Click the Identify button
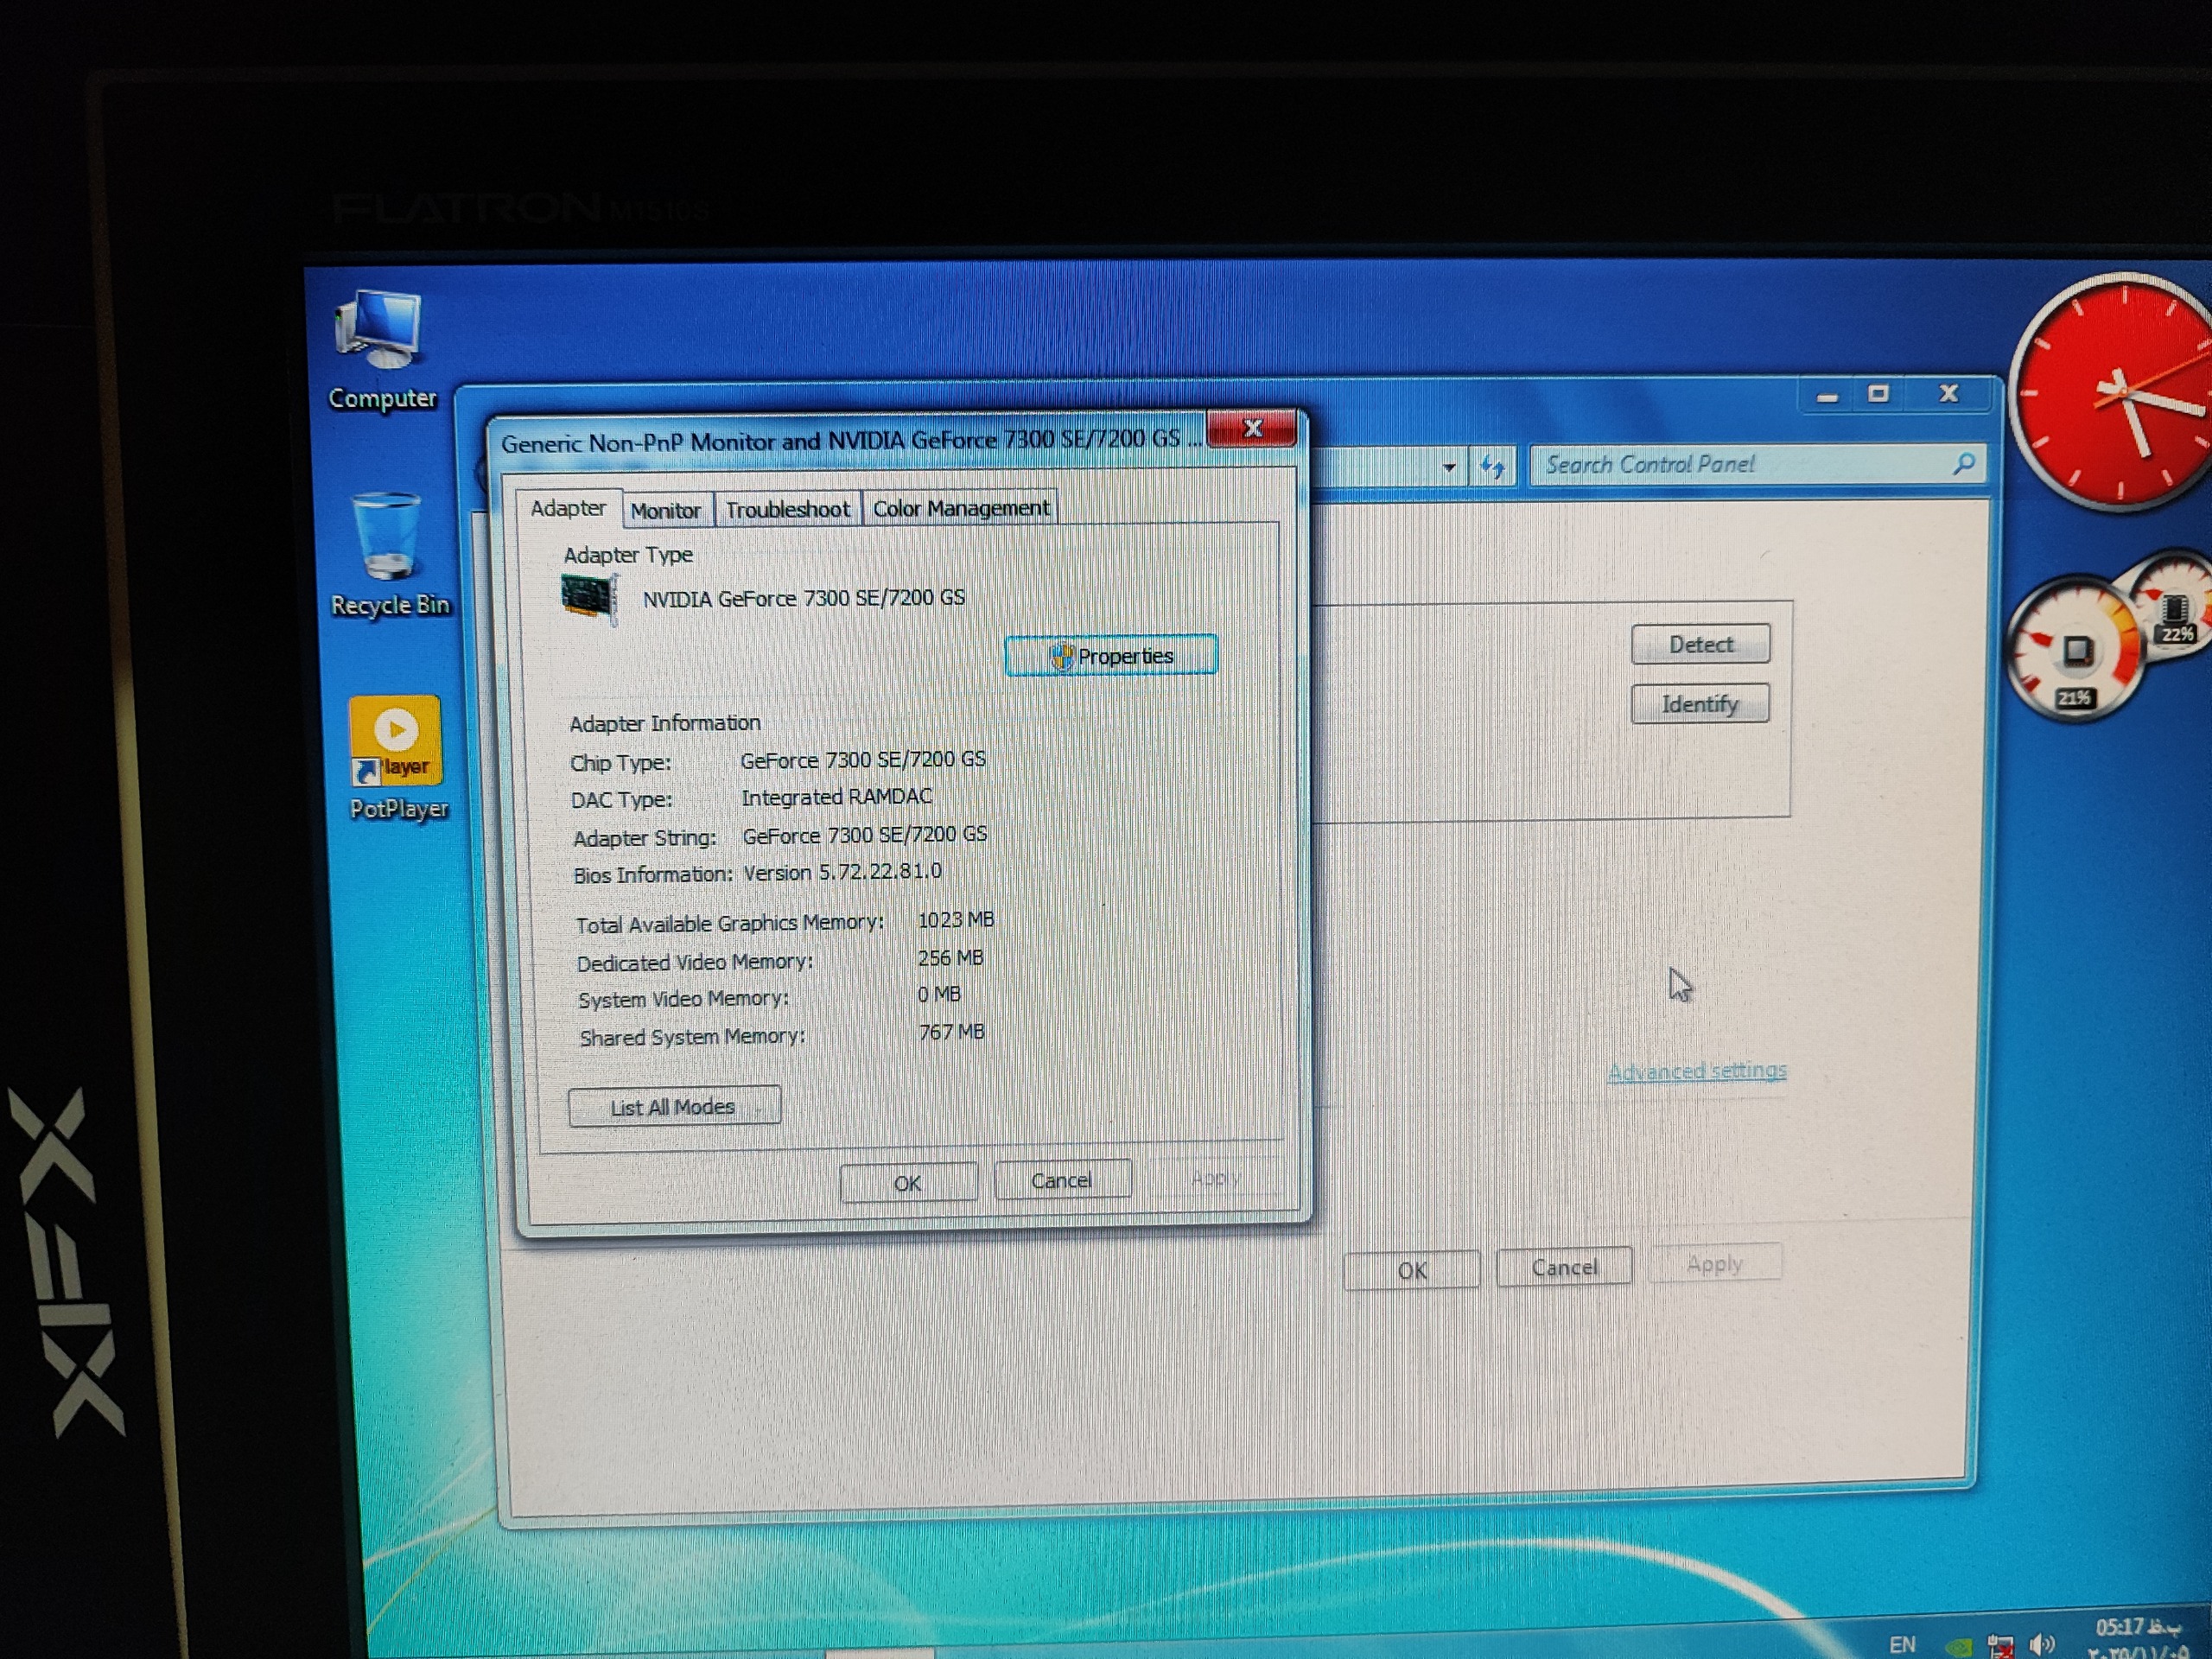The width and height of the screenshot is (2212, 1659). point(1700,704)
